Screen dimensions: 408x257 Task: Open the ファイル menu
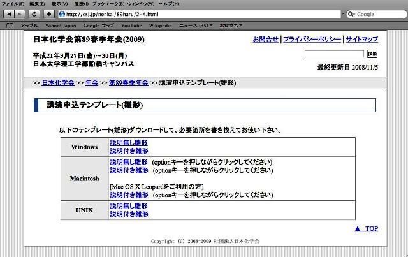[x=11, y=4]
